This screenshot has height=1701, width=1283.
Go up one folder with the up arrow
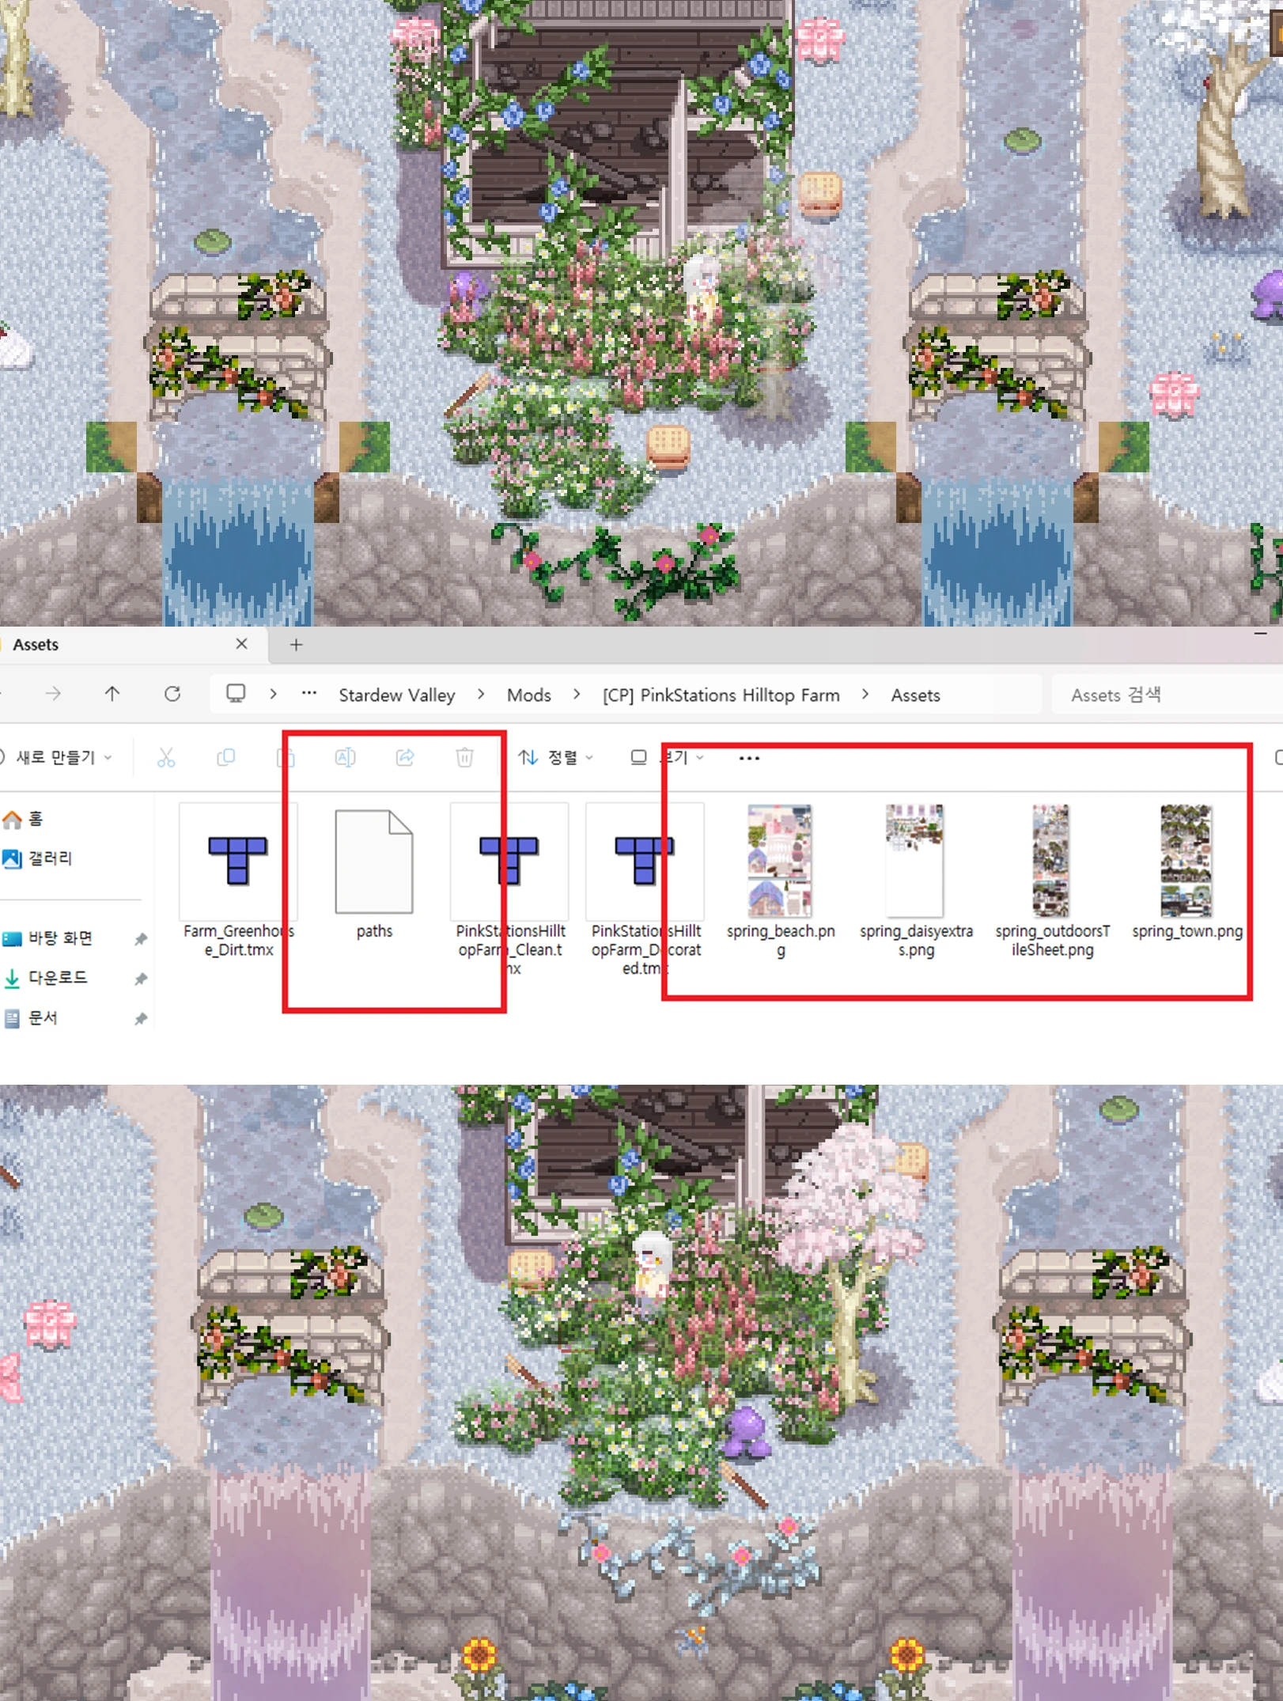tap(112, 694)
